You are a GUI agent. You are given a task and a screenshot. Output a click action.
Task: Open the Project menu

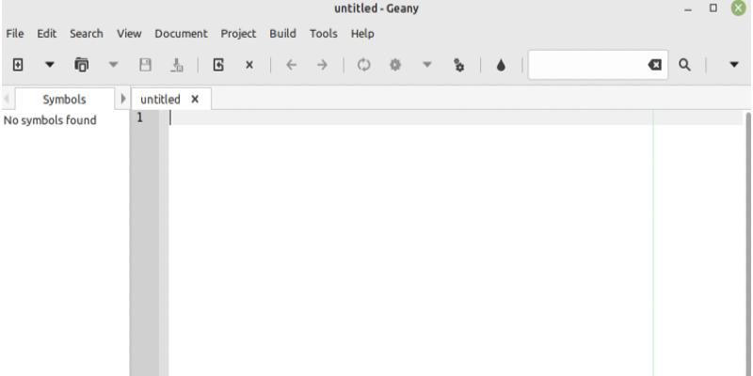tap(238, 34)
